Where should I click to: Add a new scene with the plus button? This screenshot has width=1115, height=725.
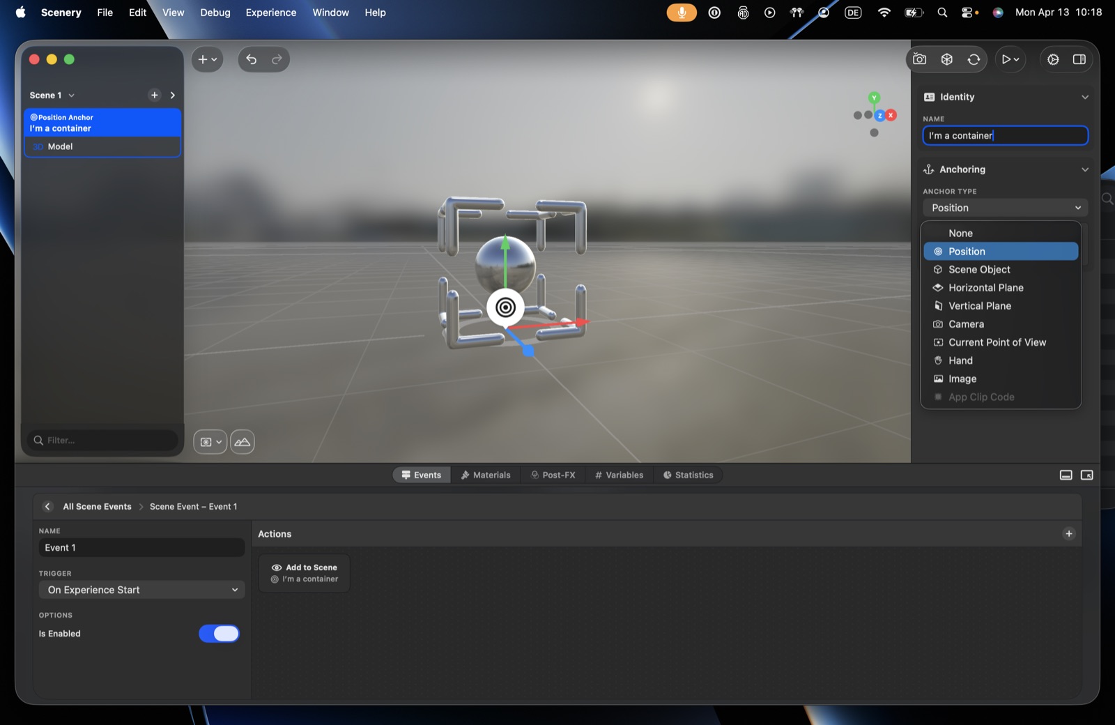(x=155, y=95)
